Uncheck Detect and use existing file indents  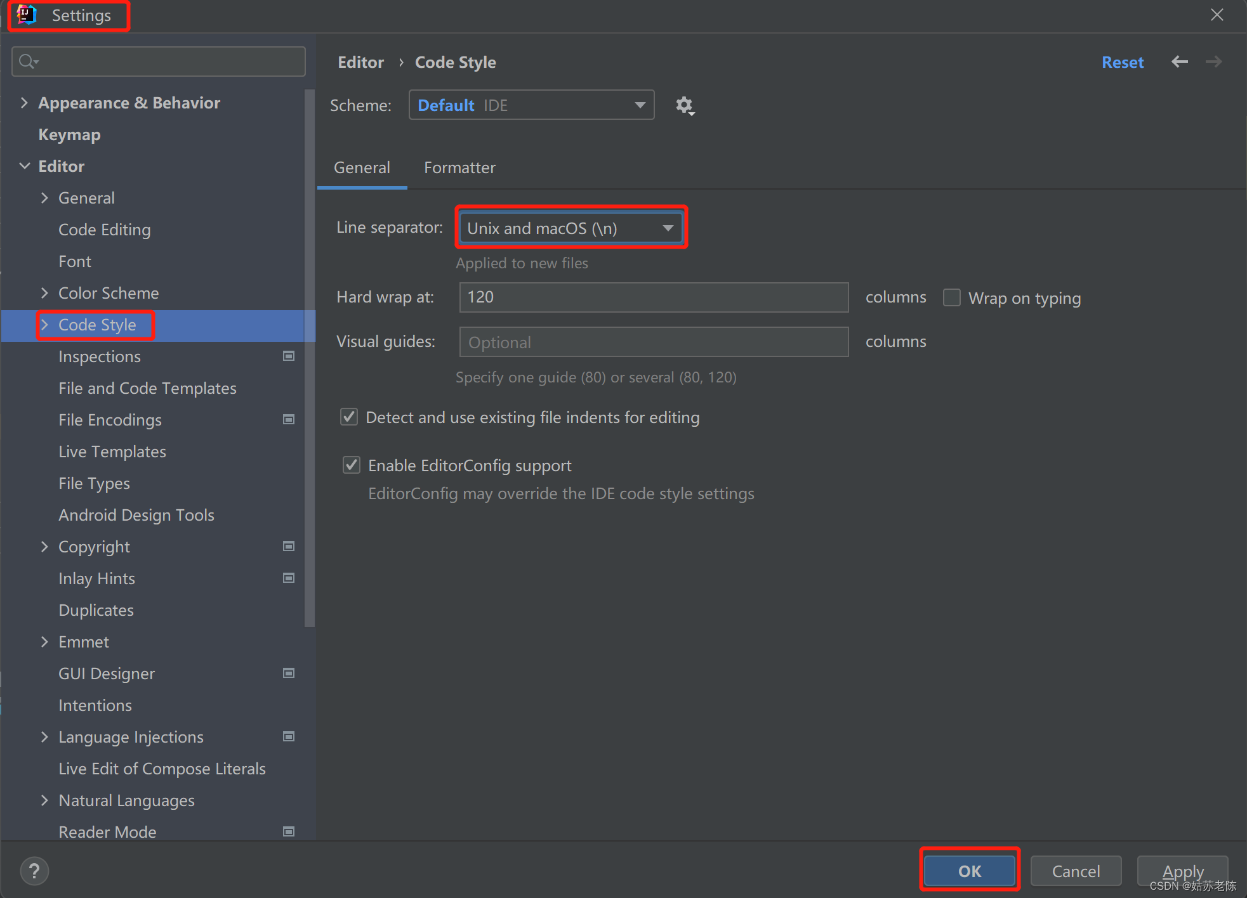click(x=349, y=417)
